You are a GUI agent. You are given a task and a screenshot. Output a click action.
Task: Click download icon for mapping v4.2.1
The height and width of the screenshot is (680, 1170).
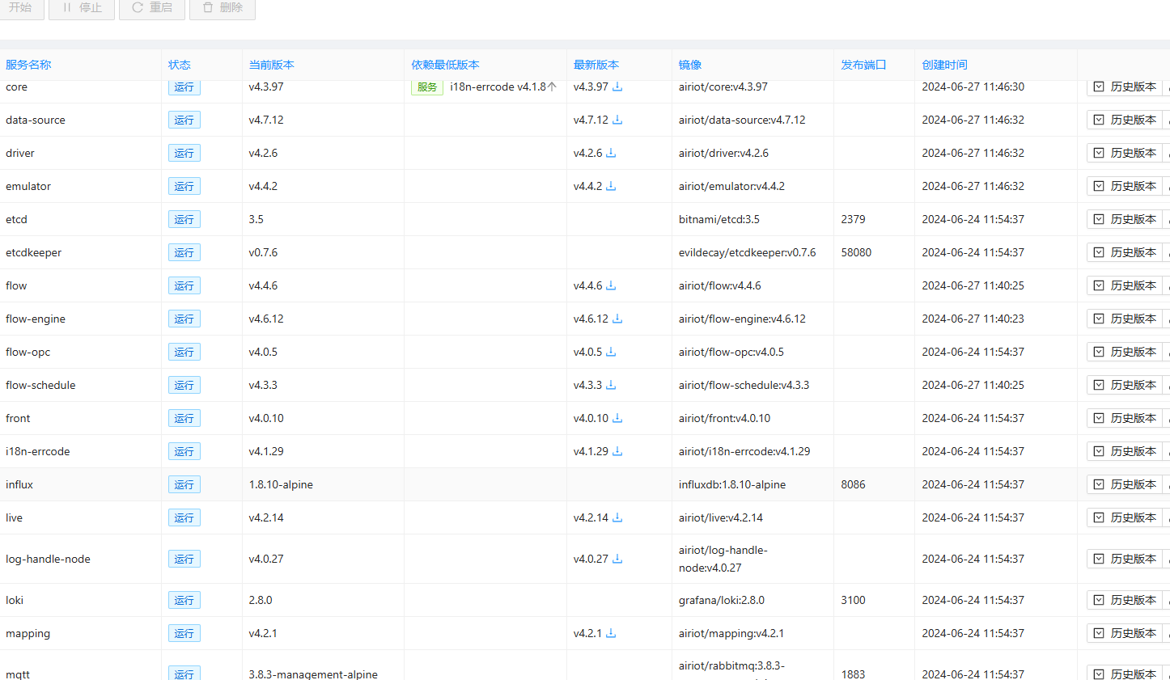pyautogui.click(x=611, y=633)
